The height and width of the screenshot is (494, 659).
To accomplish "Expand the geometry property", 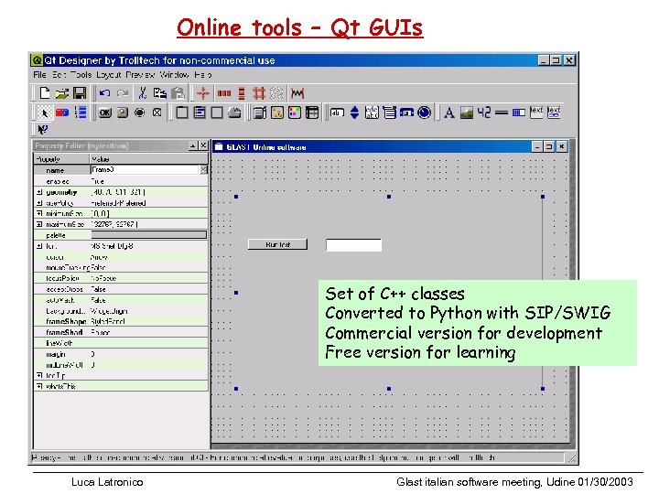I will click(x=39, y=192).
